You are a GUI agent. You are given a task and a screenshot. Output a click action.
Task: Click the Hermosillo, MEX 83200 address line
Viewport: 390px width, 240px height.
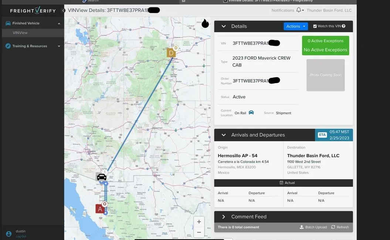pos(237,167)
